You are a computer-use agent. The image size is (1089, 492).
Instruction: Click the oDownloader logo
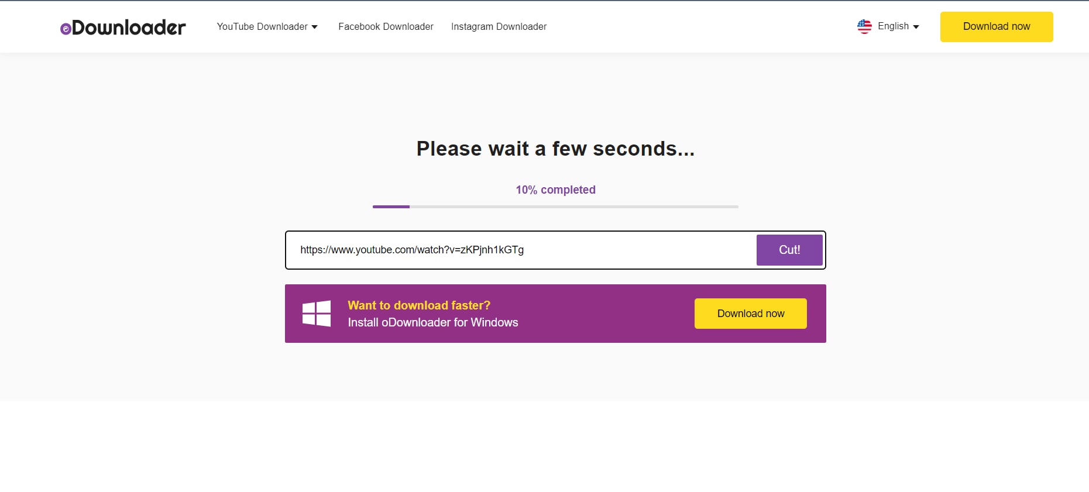(x=123, y=27)
